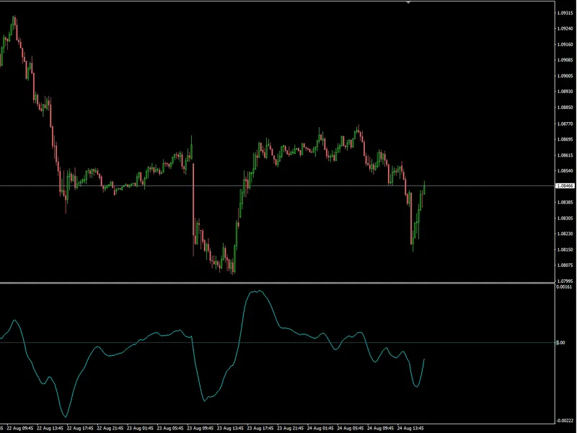The width and height of the screenshot is (577, 433).
Task: Select the last green candlestick on the chart
Action: (424, 188)
